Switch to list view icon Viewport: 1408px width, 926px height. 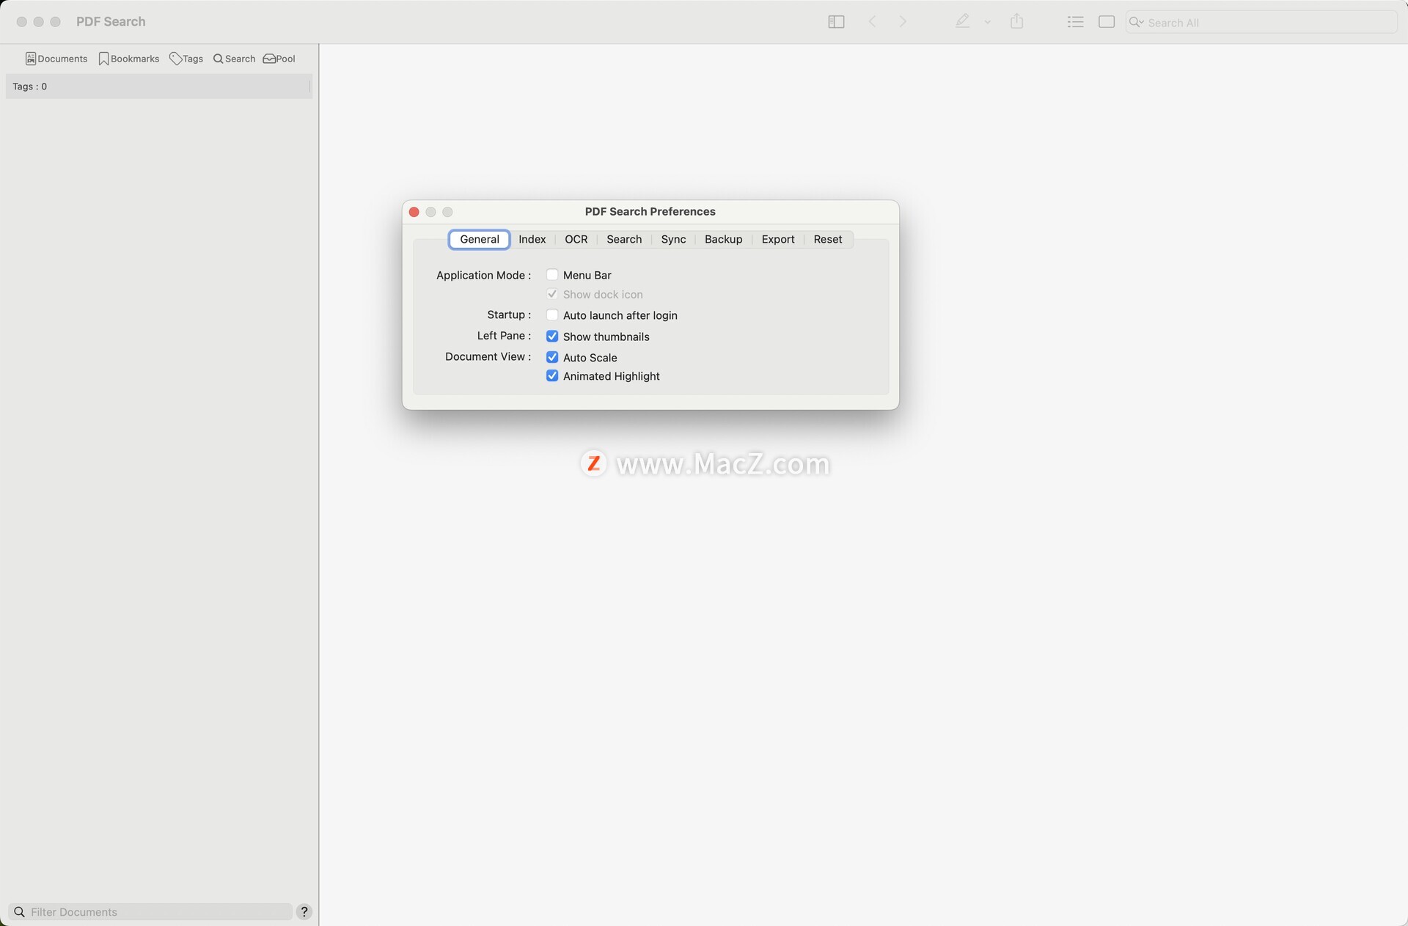[x=1075, y=22]
